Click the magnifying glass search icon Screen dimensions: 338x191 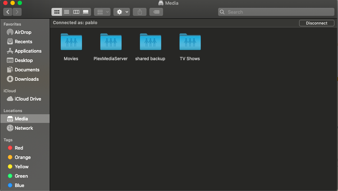point(222,12)
